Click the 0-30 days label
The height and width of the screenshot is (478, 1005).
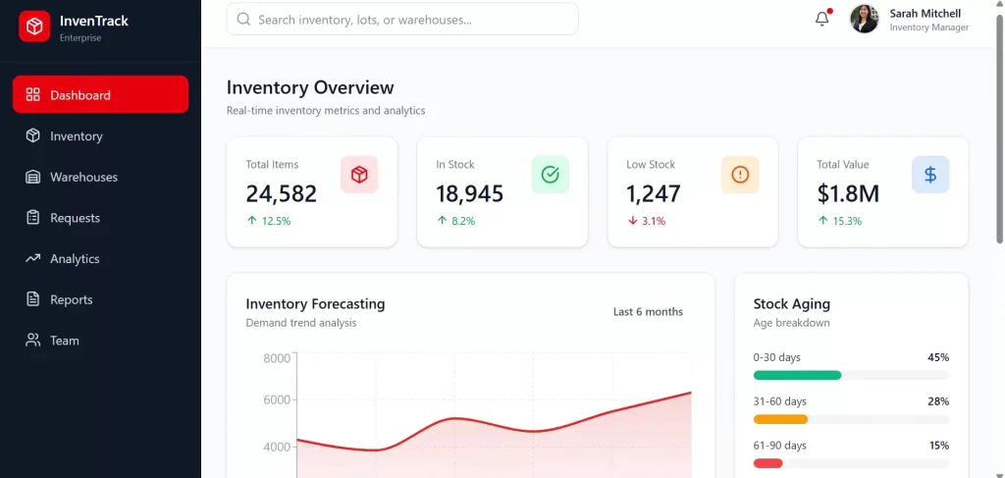click(777, 357)
